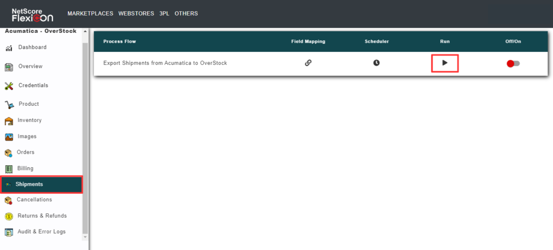Select Shipments in the sidebar
Screen dimensions: 553x250
point(29,185)
